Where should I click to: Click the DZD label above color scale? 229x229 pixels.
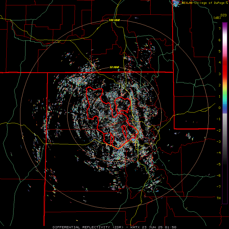pyautogui.click(x=224, y=15)
